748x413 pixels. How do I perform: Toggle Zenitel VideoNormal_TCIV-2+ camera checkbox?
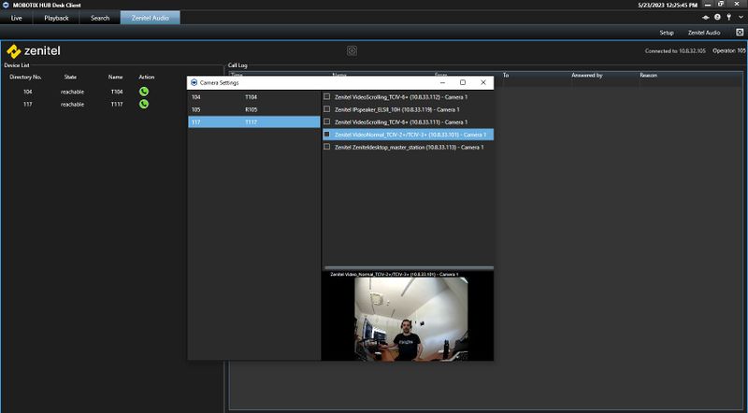pos(326,135)
